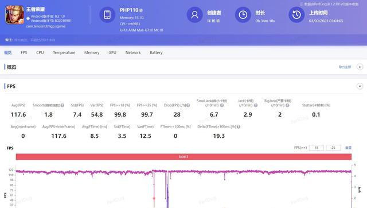Click the phone device icon
This screenshot has height=208, width=367.
pyautogui.click(x=107, y=15)
